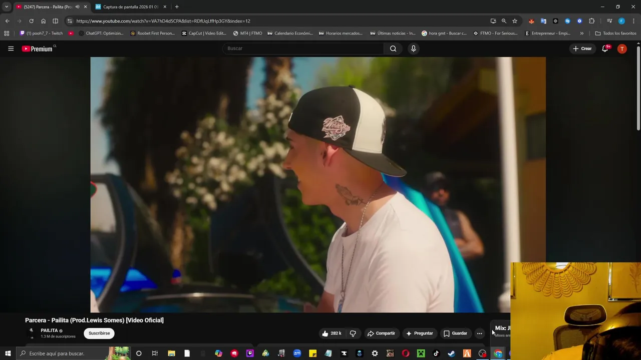Open the PAILITA channel name link

click(x=49, y=330)
